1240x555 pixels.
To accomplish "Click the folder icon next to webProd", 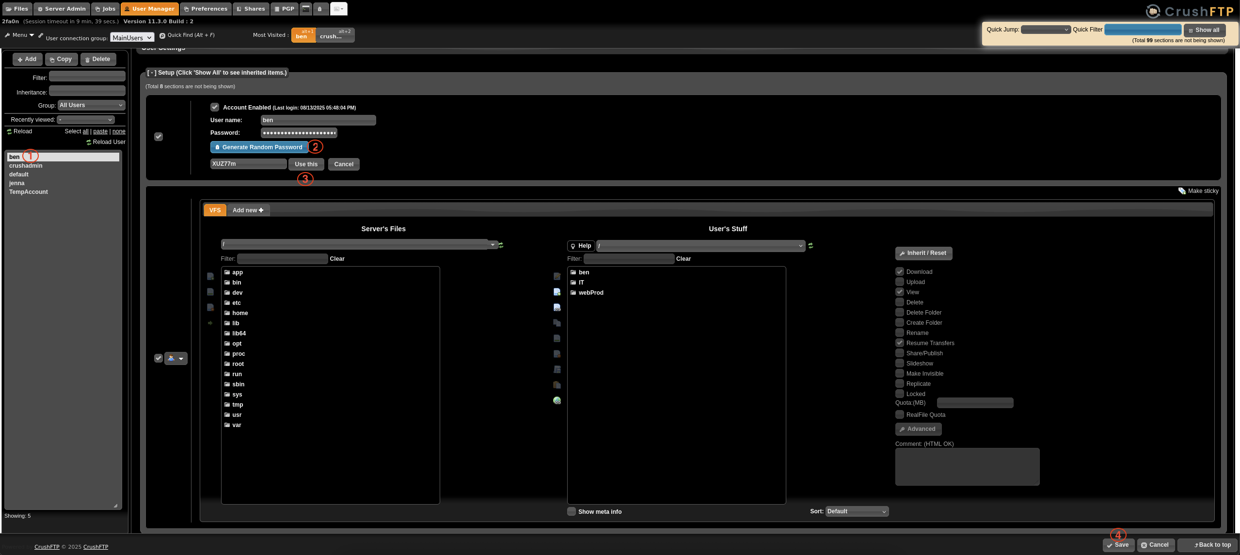I will coord(573,292).
